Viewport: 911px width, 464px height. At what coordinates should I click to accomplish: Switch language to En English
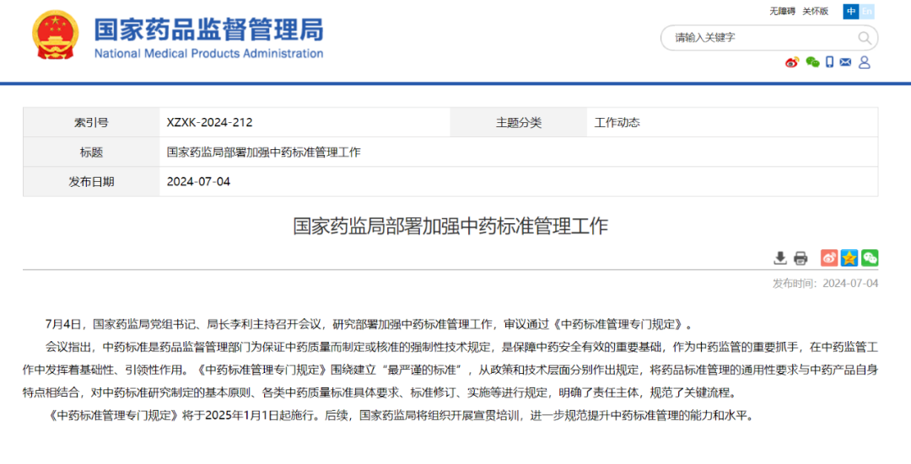(866, 12)
